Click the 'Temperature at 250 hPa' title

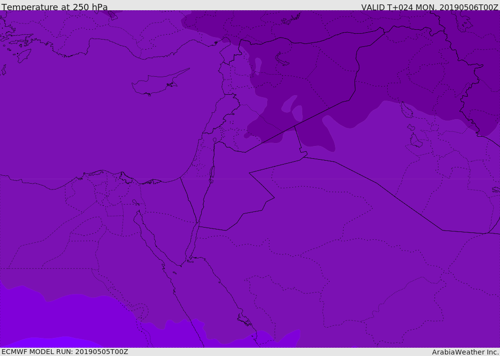click(x=55, y=7)
